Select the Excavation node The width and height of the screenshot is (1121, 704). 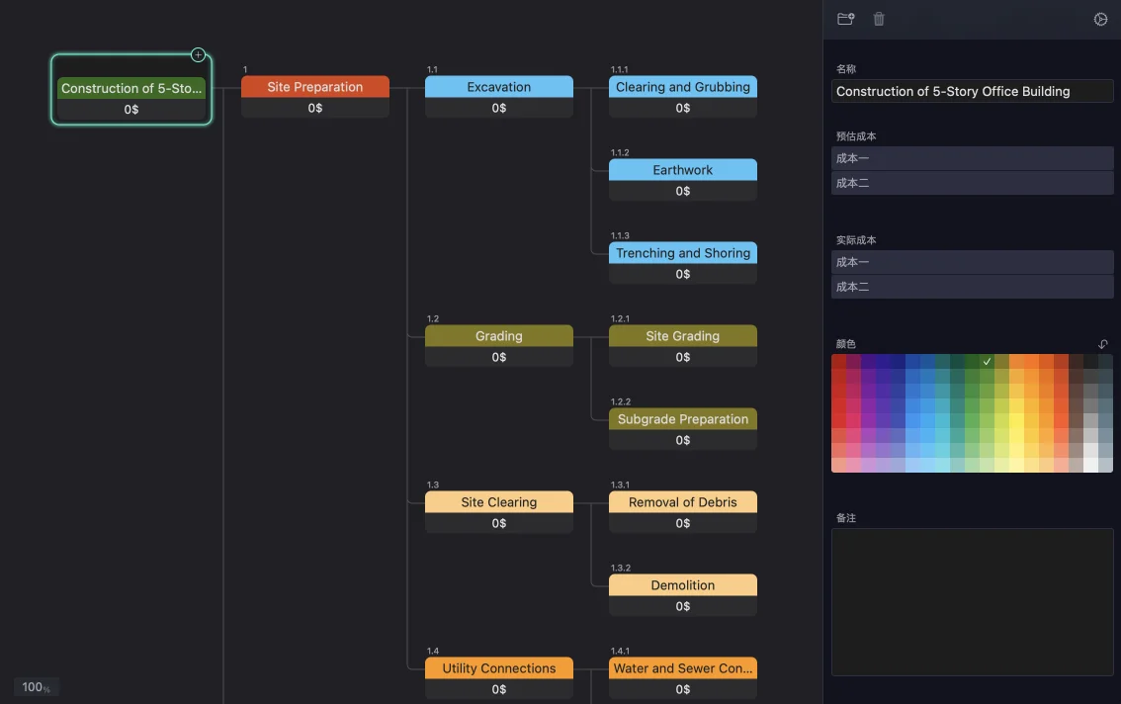(x=498, y=87)
